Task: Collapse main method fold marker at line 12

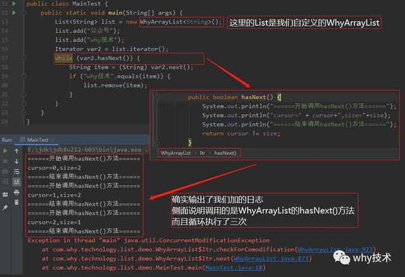Action: tap(24, 13)
